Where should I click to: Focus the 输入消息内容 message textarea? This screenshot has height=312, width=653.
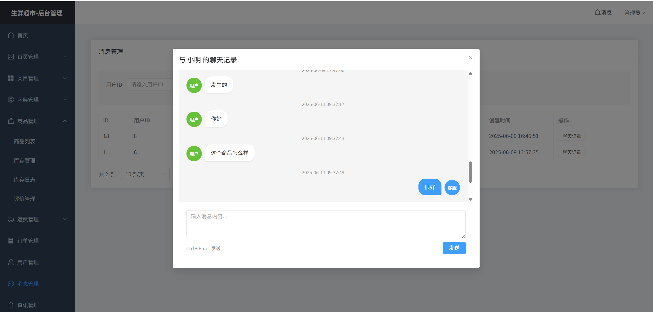coord(326,224)
